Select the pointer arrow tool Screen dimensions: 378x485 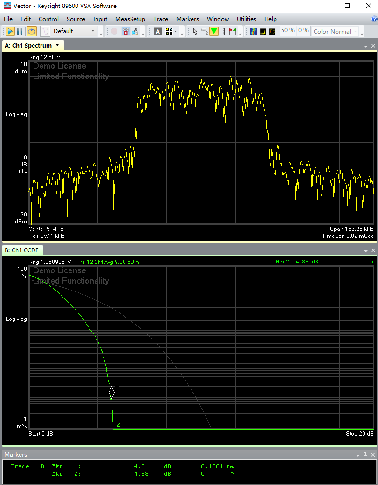[x=195, y=31]
